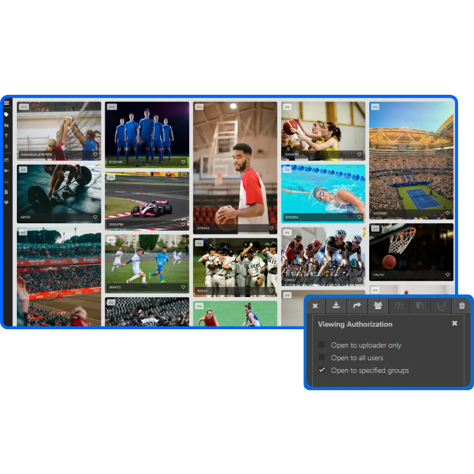Screen dimensions: 474x474
Task: Click the download icon in the toolbar
Action: pos(336,306)
